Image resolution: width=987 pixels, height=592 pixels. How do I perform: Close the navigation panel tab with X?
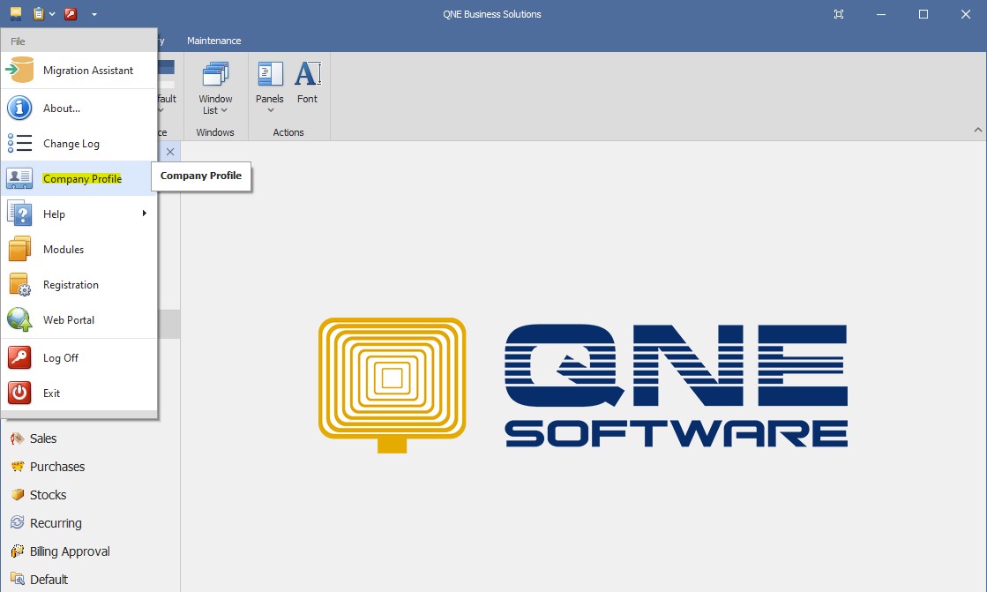point(170,152)
